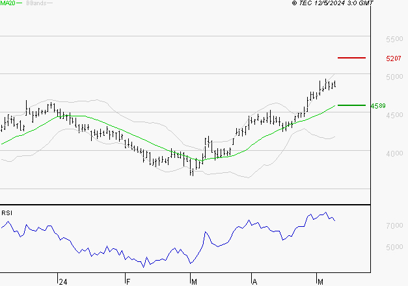Click the MA20 legend label

tap(8, 3)
